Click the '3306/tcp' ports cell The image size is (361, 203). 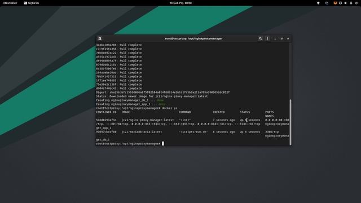tap(272, 132)
